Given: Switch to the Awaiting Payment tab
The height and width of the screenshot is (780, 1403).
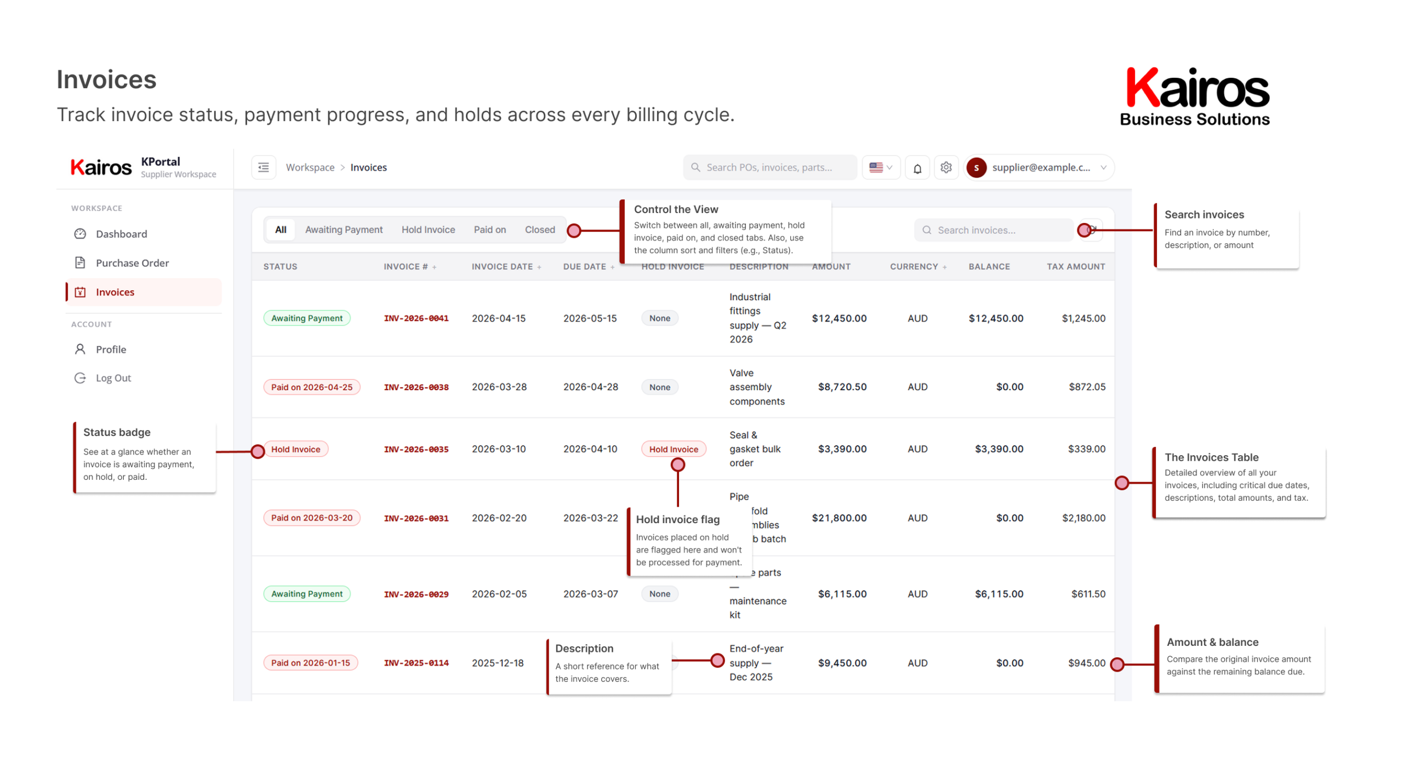Looking at the screenshot, I should click(x=344, y=230).
